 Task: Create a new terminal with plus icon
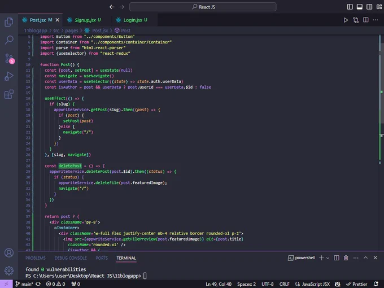point(321,258)
